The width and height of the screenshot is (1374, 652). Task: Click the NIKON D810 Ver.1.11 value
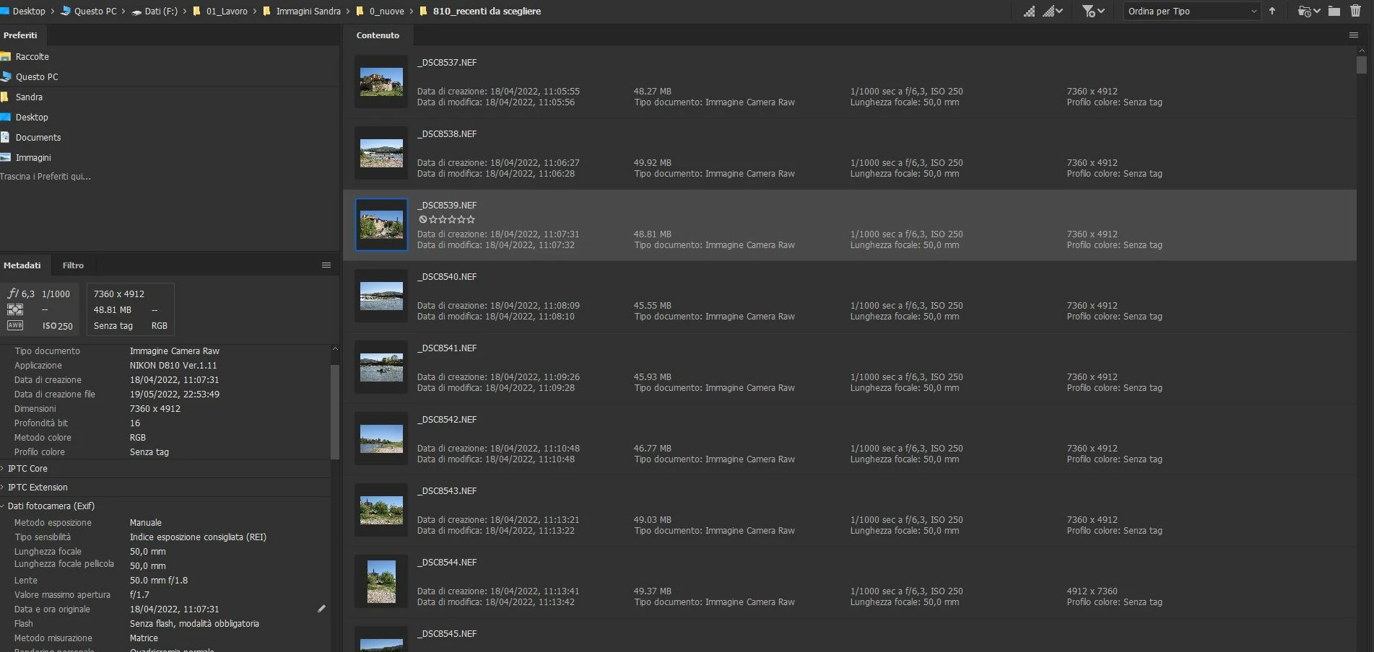(x=173, y=365)
